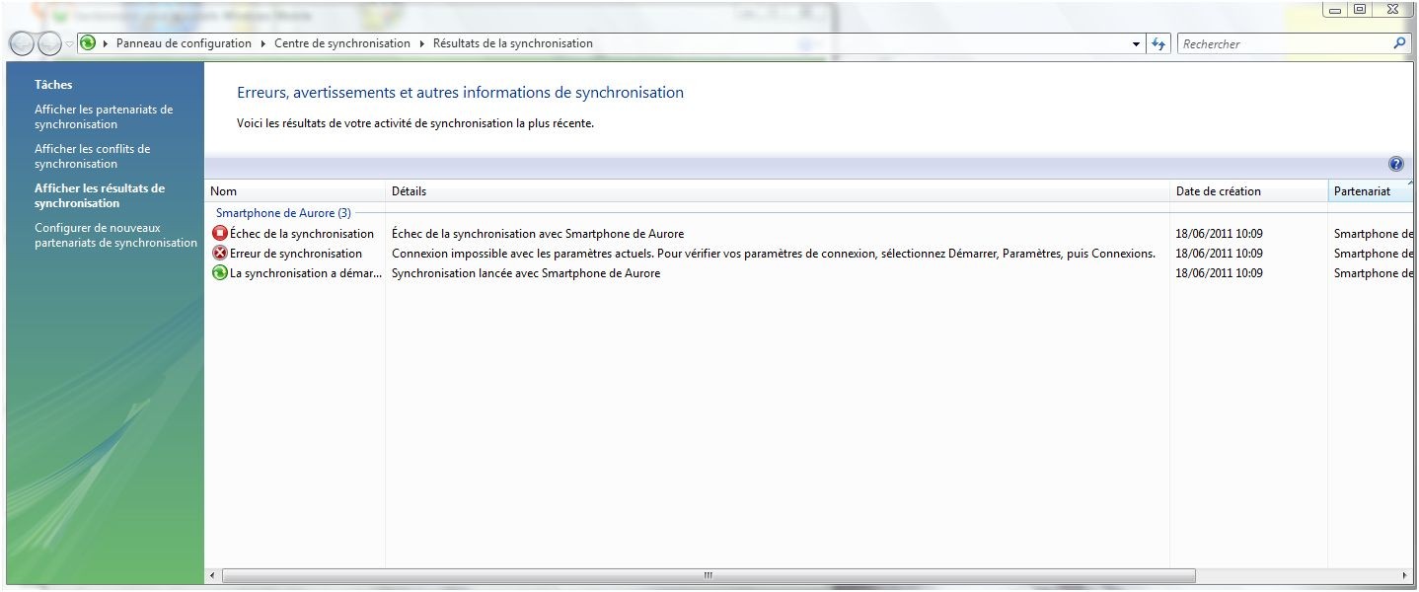1419x592 pixels.
Task: Go to Centre de synchronisation breadcrumb
Action: point(342,43)
